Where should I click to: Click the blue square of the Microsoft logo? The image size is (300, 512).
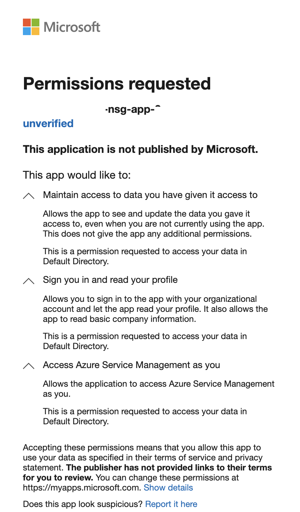tap(26, 31)
